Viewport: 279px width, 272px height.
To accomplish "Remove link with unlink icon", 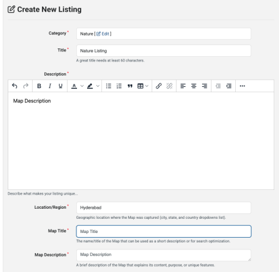I will coord(169,86).
